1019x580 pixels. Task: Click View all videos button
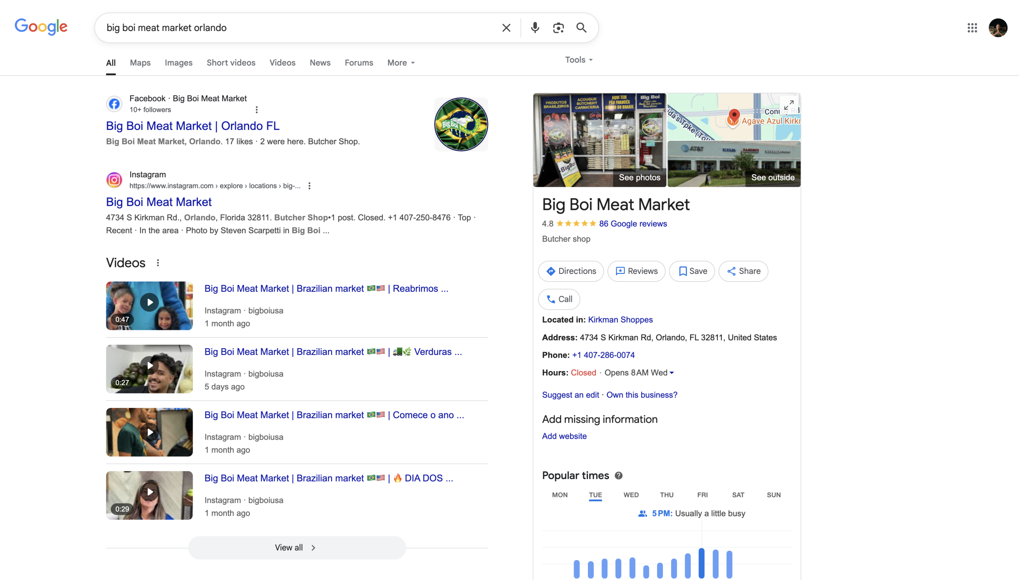tap(297, 548)
